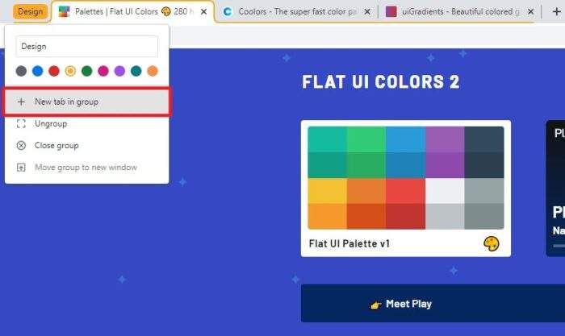Select 'New tab in group' menu item

[87, 102]
